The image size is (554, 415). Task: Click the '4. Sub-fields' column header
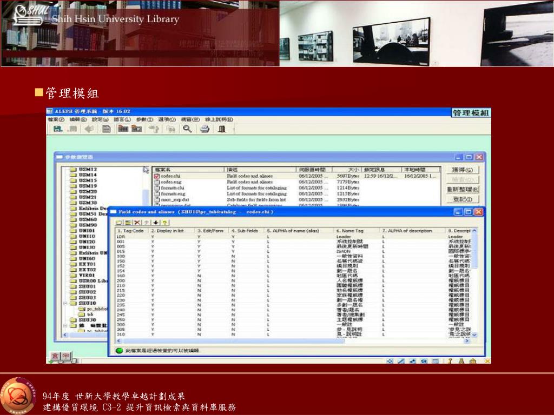[x=246, y=230]
